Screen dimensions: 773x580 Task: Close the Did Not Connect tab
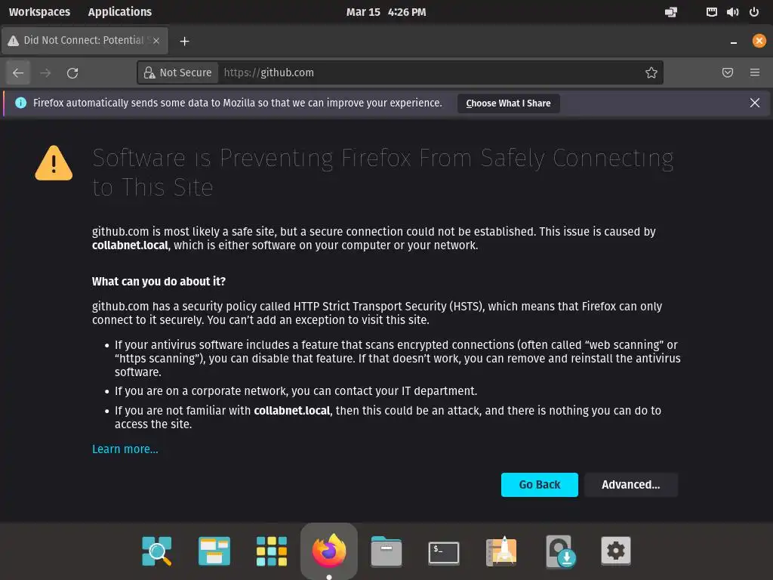(x=156, y=41)
